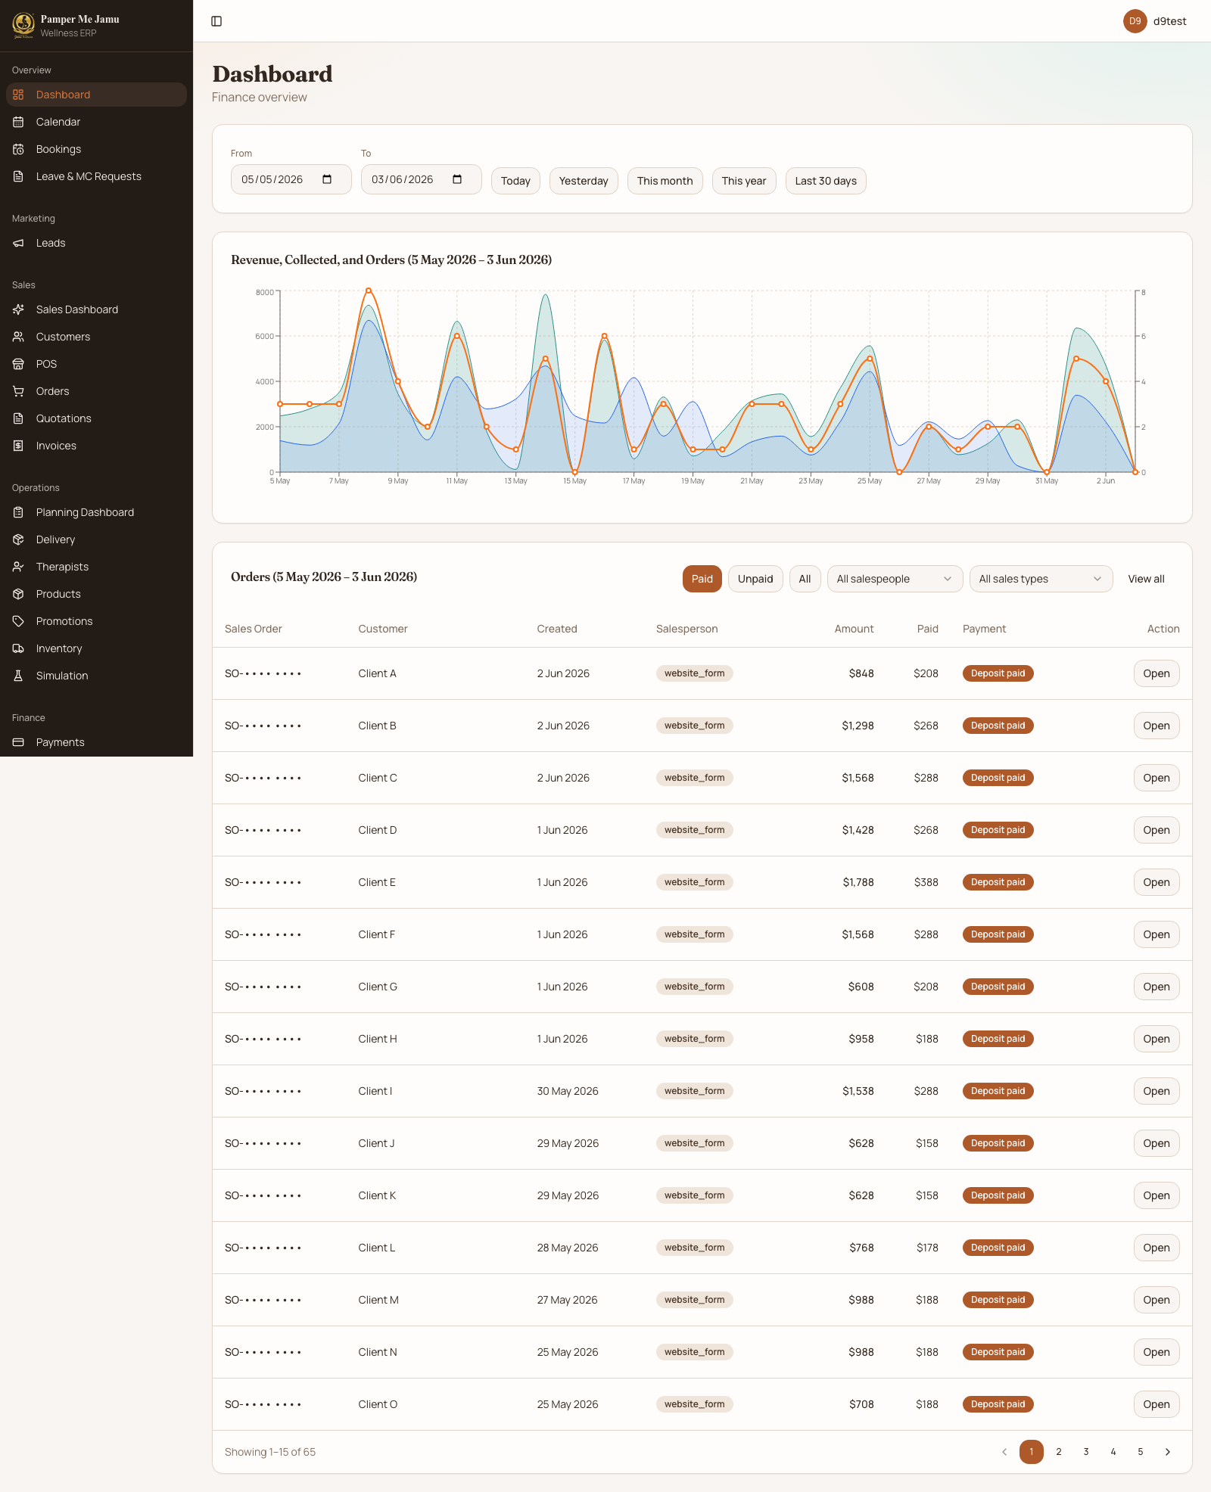Select the Unpaid orders filter
Viewport: 1211px width, 1492px height.
[755, 579]
